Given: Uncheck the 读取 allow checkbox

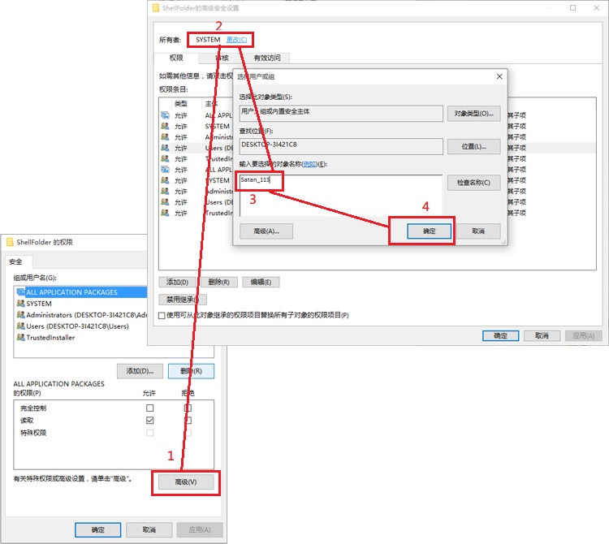Looking at the screenshot, I should click(x=149, y=421).
